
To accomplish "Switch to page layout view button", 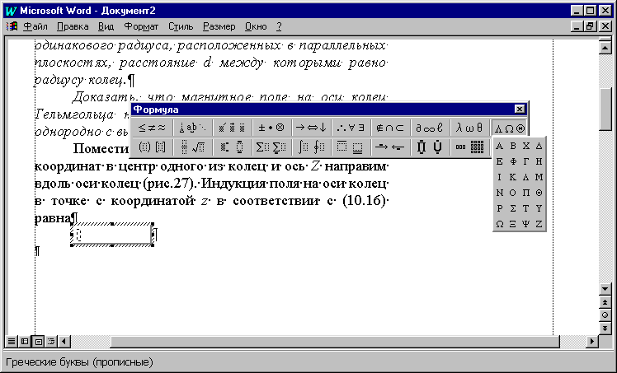I will [38, 341].
